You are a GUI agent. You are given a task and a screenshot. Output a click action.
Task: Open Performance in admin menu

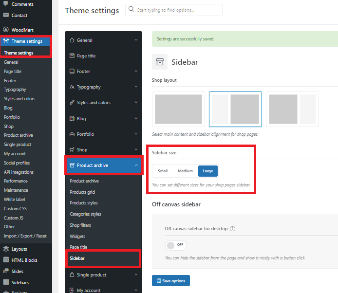pyautogui.click(x=16, y=181)
